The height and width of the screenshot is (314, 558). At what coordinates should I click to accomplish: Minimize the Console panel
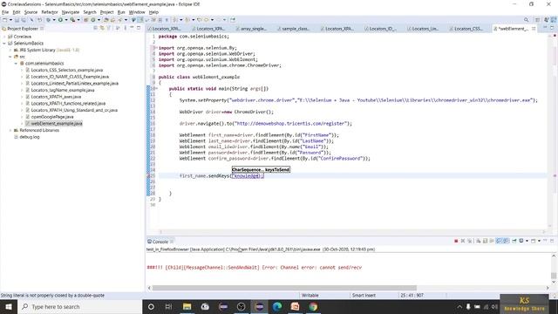[x=545, y=241]
